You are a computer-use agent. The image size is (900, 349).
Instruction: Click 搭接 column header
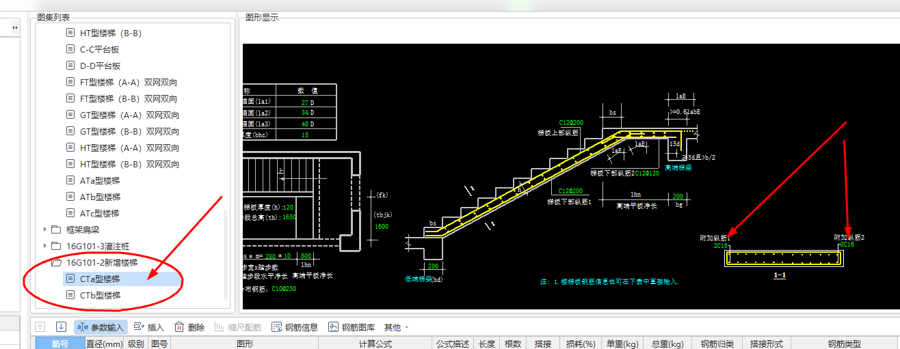pos(542,344)
